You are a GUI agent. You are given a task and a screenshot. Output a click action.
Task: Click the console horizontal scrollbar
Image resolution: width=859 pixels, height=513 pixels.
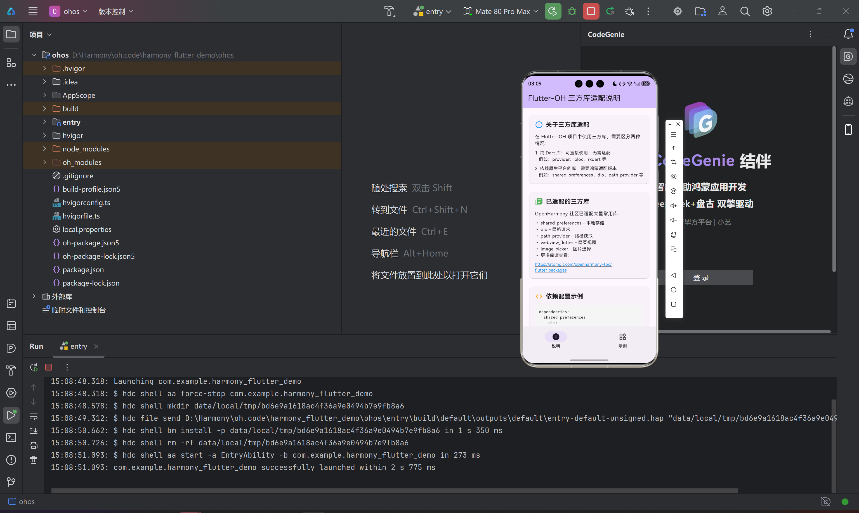394,491
